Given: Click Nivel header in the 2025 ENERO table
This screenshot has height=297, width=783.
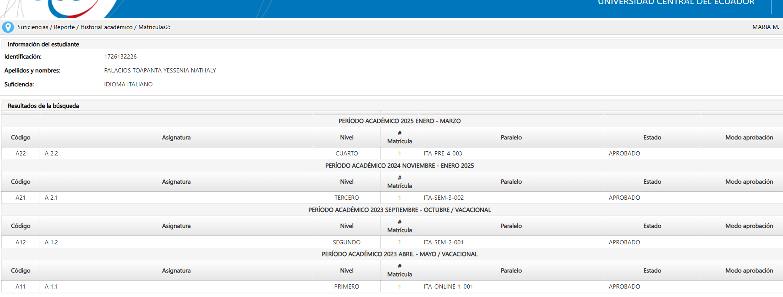Looking at the screenshot, I should pyautogui.click(x=347, y=137).
